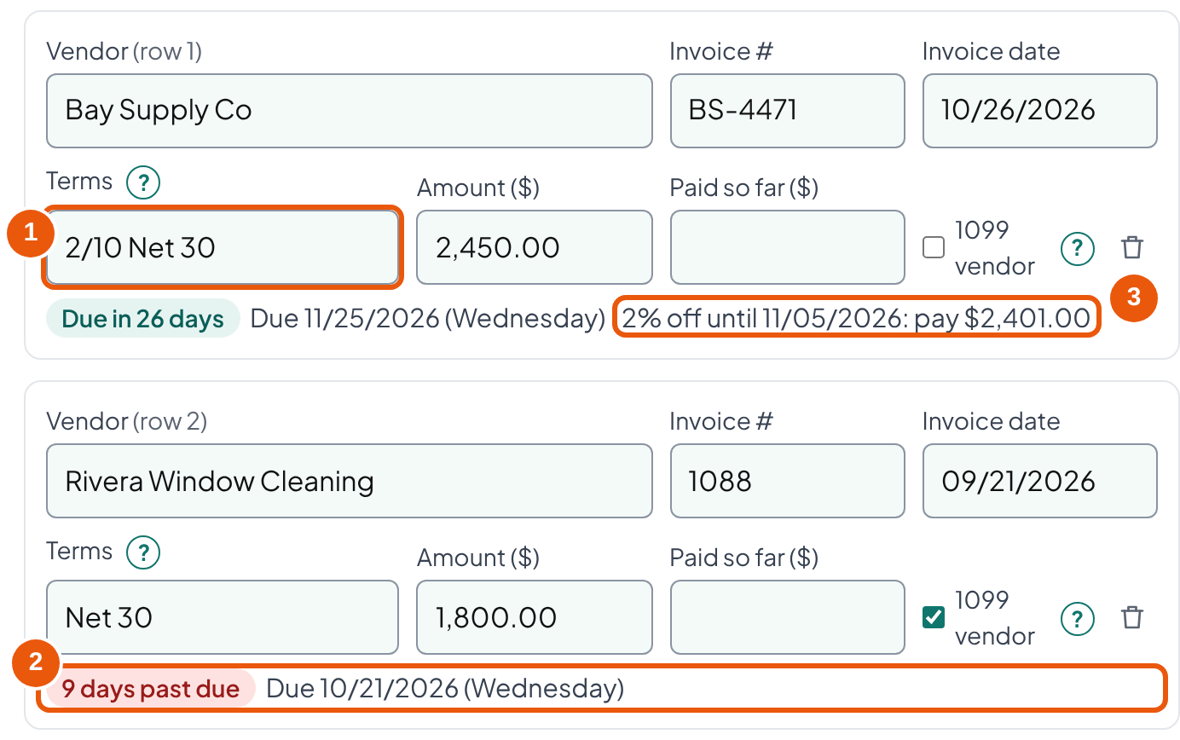Image resolution: width=1180 pixels, height=740 pixels.
Task: Select the invoice number field containing BS-4471
Action: [788, 111]
